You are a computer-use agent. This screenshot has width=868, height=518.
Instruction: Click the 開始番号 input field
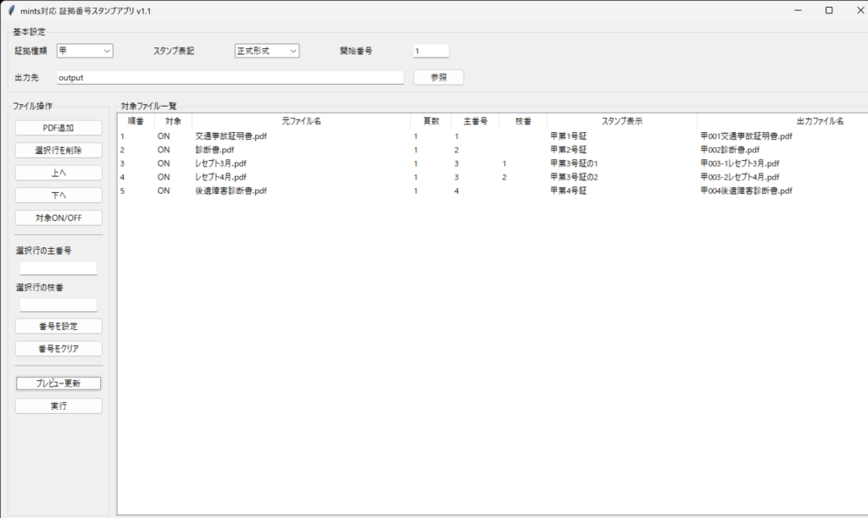pos(431,51)
